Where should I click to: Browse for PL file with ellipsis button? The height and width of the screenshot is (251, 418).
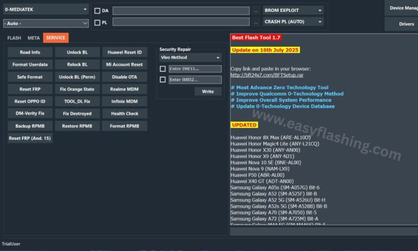coord(256,23)
